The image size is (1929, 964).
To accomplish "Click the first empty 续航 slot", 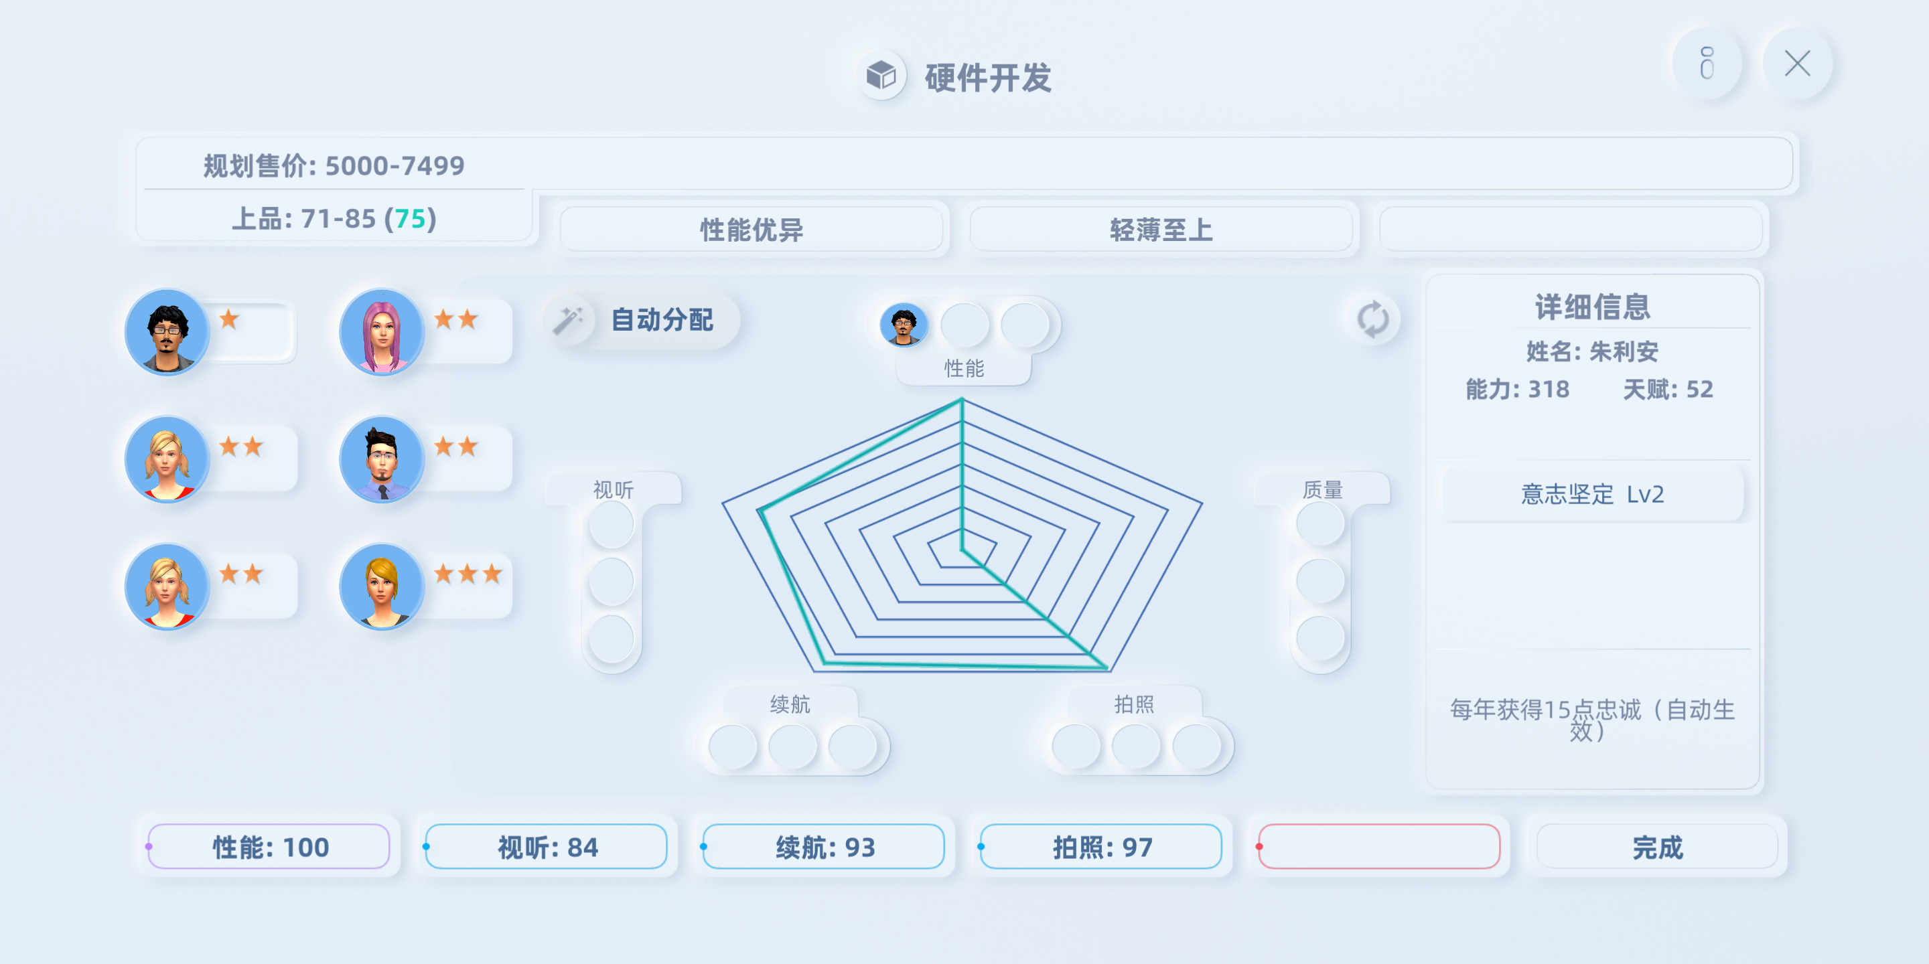I will [732, 747].
